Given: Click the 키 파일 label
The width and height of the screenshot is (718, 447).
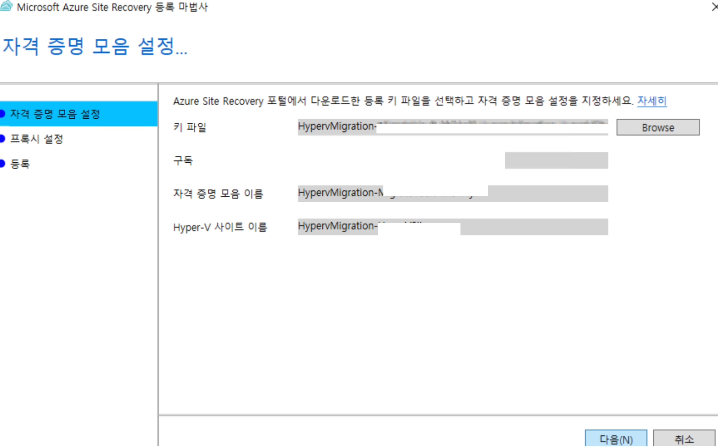Looking at the screenshot, I should point(190,127).
